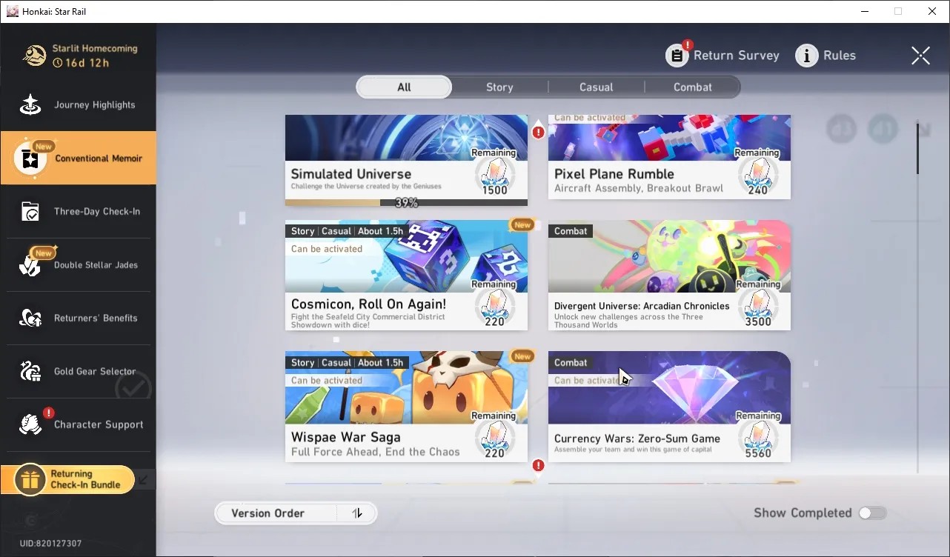Click the Pixel Plane Rumble jade reward icon
This screenshot has height=557, width=950.
click(757, 175)
